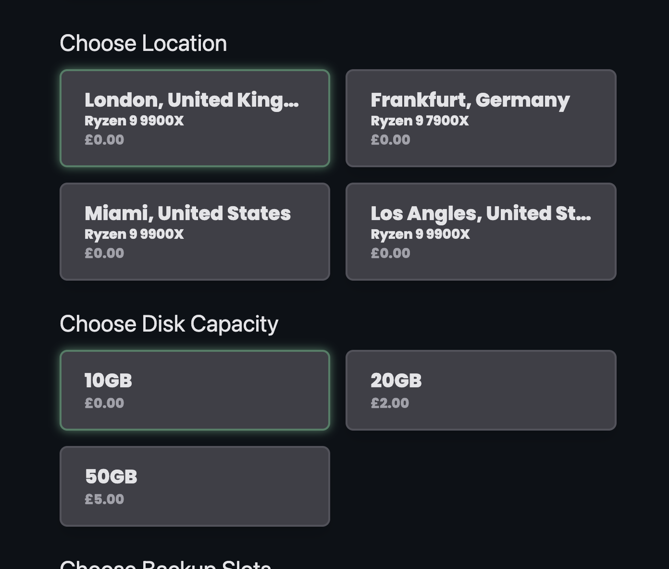Viewport: 669px width, 569px height.
Task: Click the £0.00 price under Frankfurt
Action: 391,140
